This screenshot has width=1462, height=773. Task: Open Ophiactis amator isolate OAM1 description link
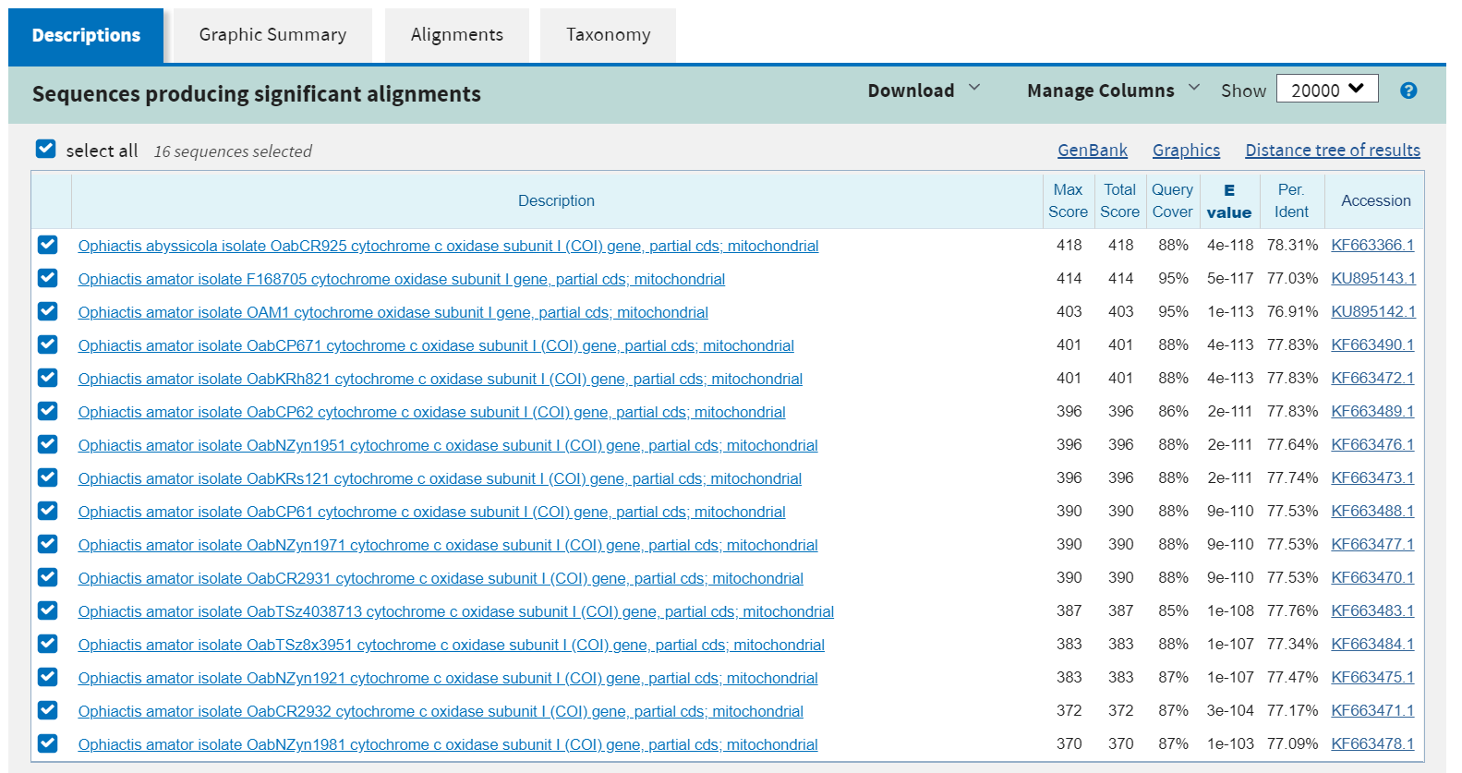[x=393, y=312]
